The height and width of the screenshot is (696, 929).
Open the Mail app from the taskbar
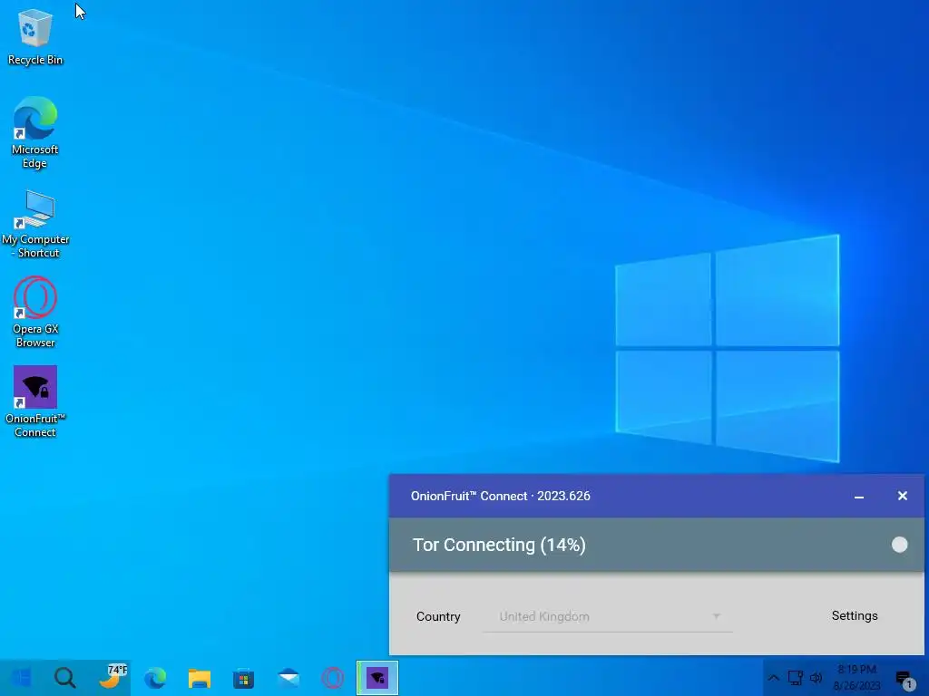click(288, 678)
